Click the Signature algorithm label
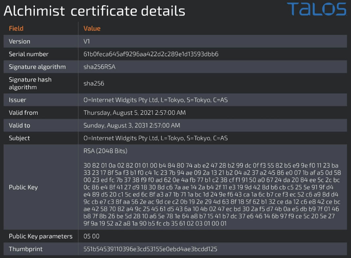351x258 pixels. pos(37,67)
